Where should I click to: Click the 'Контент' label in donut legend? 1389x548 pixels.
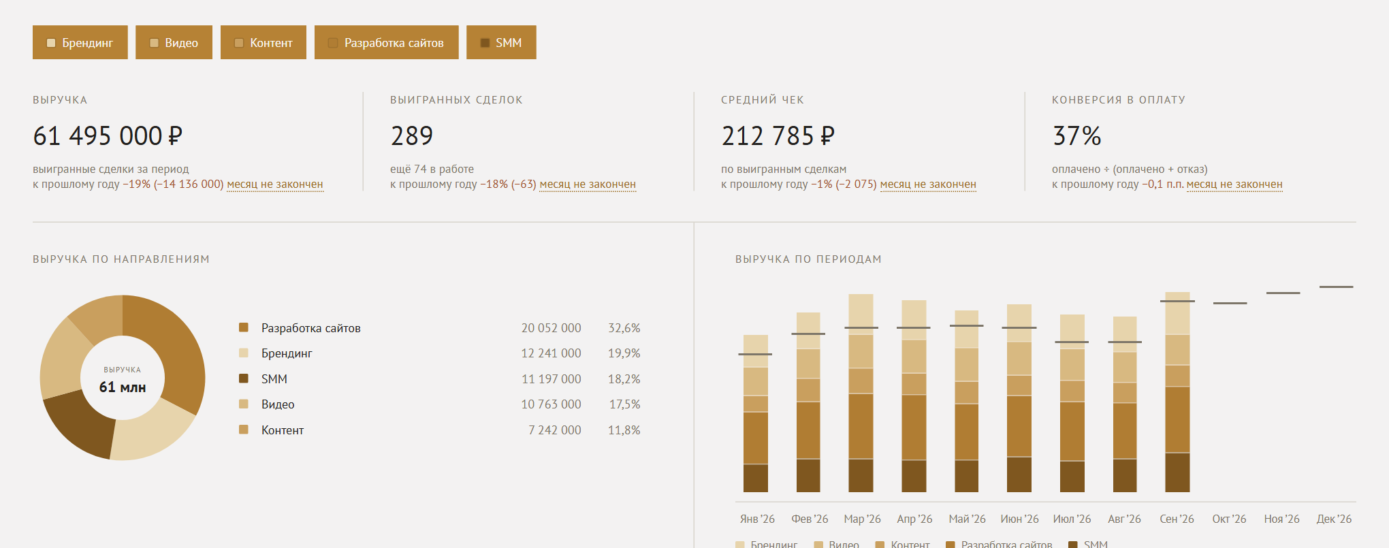tap(283, 430)
